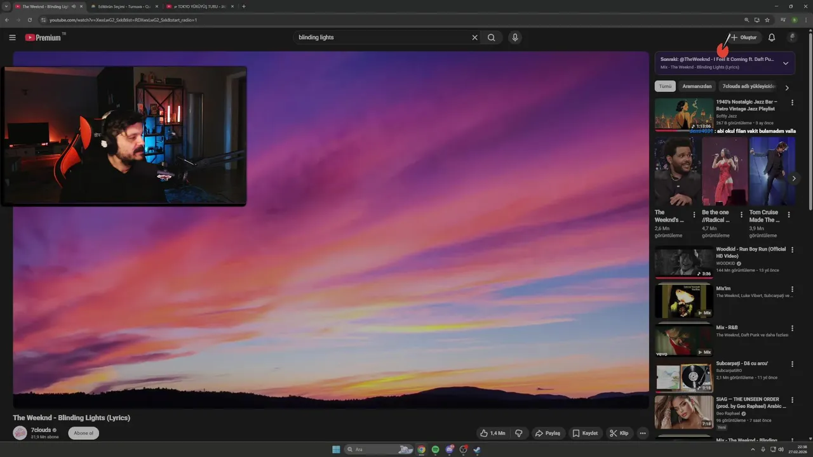Open SIAG The Unseen Order thumbnail
Screen dimensions: 813x457
point(684,412)
